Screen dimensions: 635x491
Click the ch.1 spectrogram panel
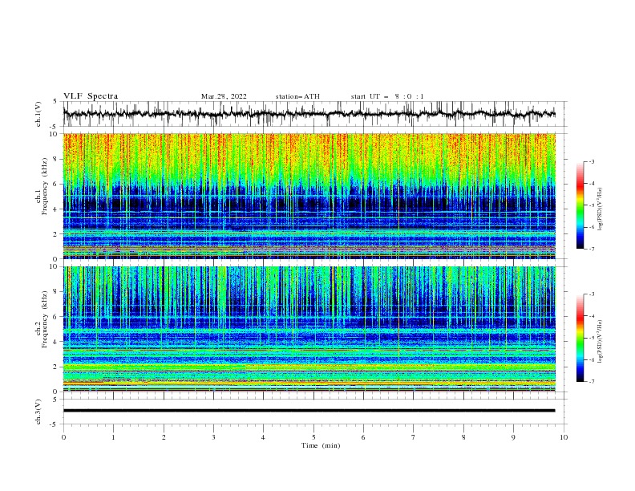309,196
